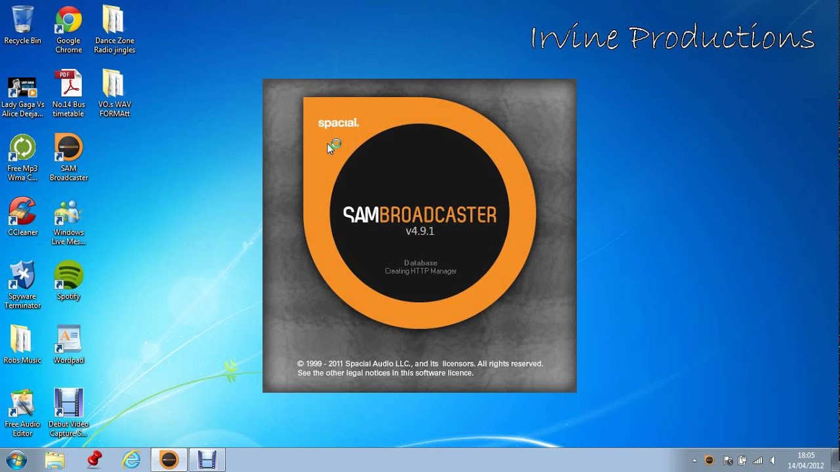Select the Spotify desktop shortcut

pyautogui.click(x=68, y=281)
